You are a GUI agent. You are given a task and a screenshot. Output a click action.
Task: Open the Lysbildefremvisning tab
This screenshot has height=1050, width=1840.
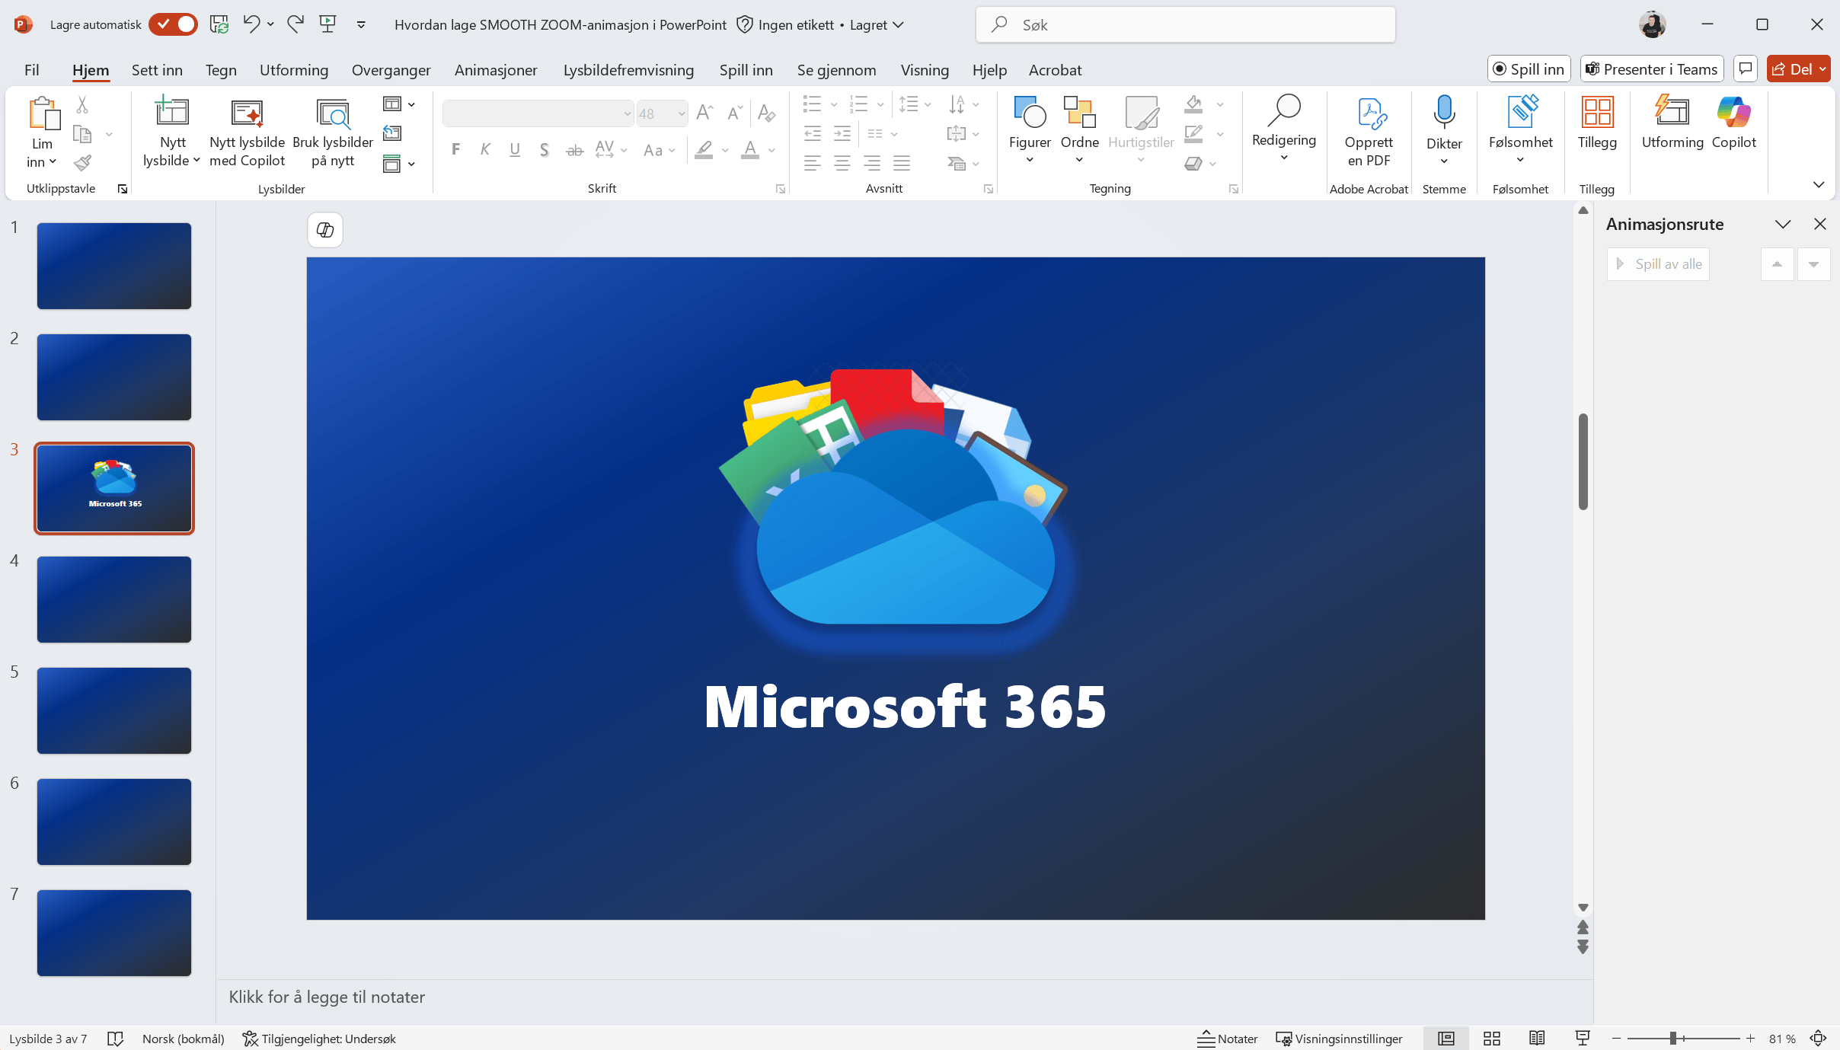point(628,70)
